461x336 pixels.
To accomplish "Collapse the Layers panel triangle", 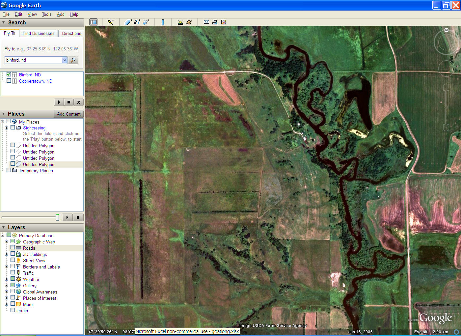I will point(4,227).
